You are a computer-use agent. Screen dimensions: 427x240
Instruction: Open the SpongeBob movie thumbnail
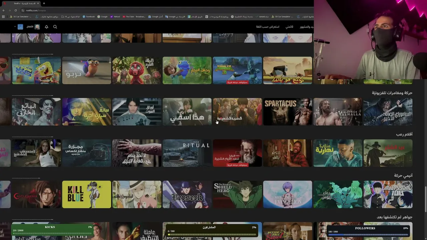pyautogui.click(x=36, y=70)
